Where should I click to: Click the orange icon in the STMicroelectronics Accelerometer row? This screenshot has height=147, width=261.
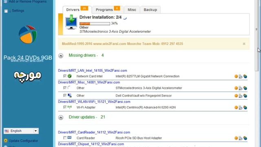pos(236,88)
